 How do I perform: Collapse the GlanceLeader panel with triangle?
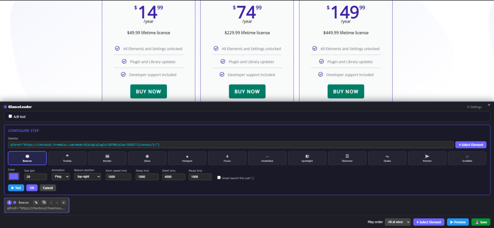489,105
